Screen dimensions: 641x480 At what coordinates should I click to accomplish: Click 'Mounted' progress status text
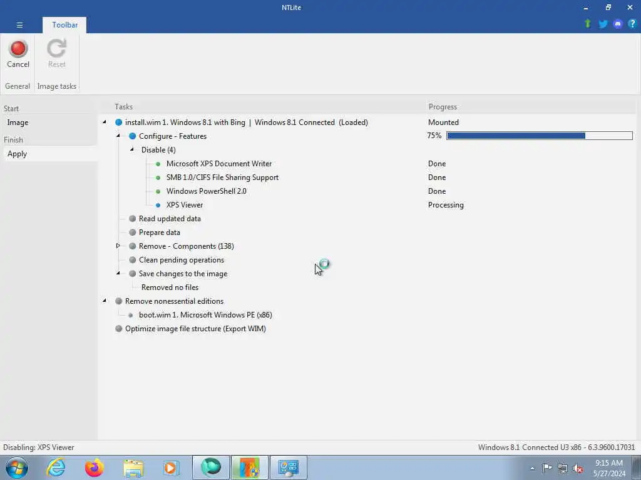pos(443,122)
